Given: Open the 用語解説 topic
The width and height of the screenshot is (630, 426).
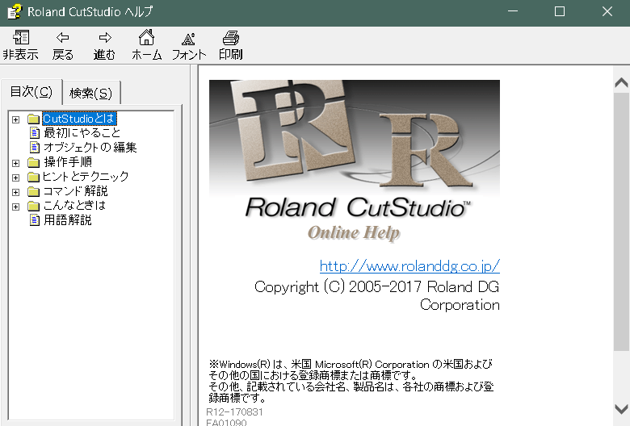Looking at the screenshot, I should coord(68,220).
